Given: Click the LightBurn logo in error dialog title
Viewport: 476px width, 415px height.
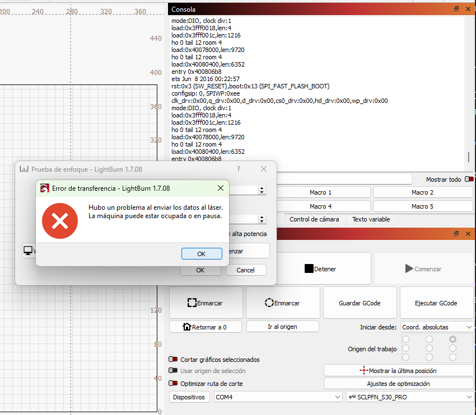Looking at the screenshot, I should click(x=45, y=188).
